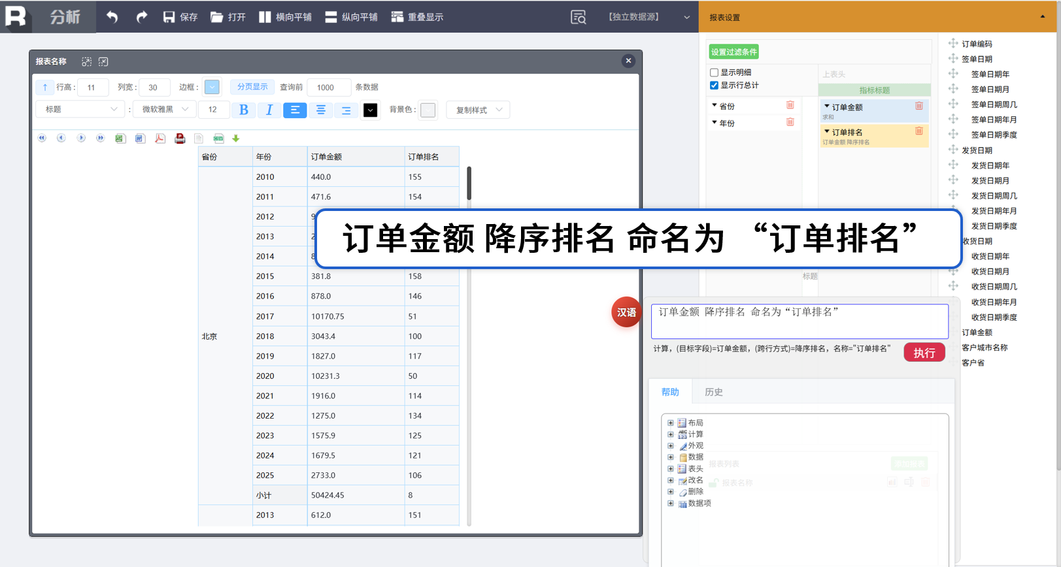The width and height of the screenshot is (1061, 567).
Task: Remove the 订单排名 metric with trash icon
Action: 918,131
